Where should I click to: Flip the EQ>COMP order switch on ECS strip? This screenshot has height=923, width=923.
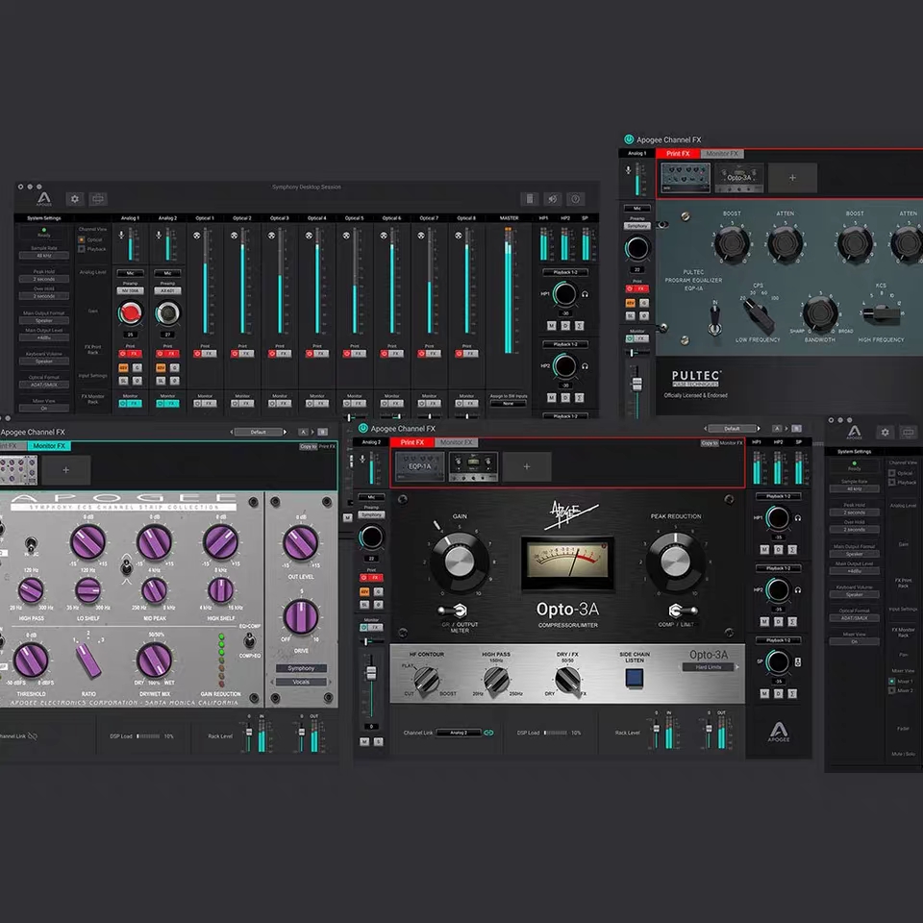tap(250, 639)
